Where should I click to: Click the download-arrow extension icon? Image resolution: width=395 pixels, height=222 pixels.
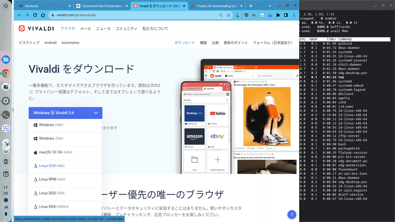[x=262, y=15]
